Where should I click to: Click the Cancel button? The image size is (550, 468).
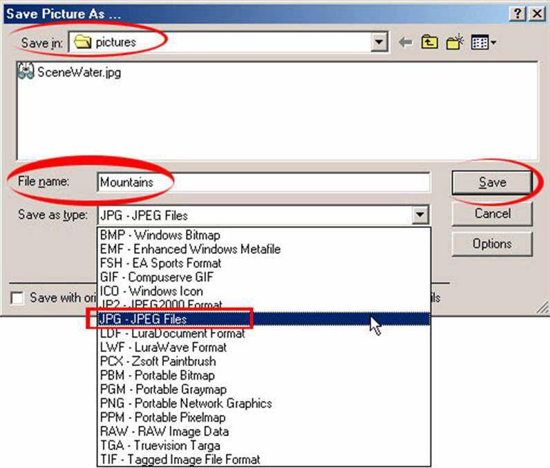pyautogui.click(x=492, y=213)
